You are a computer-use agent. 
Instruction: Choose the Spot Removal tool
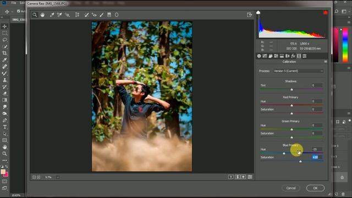[x=86, y=15]
